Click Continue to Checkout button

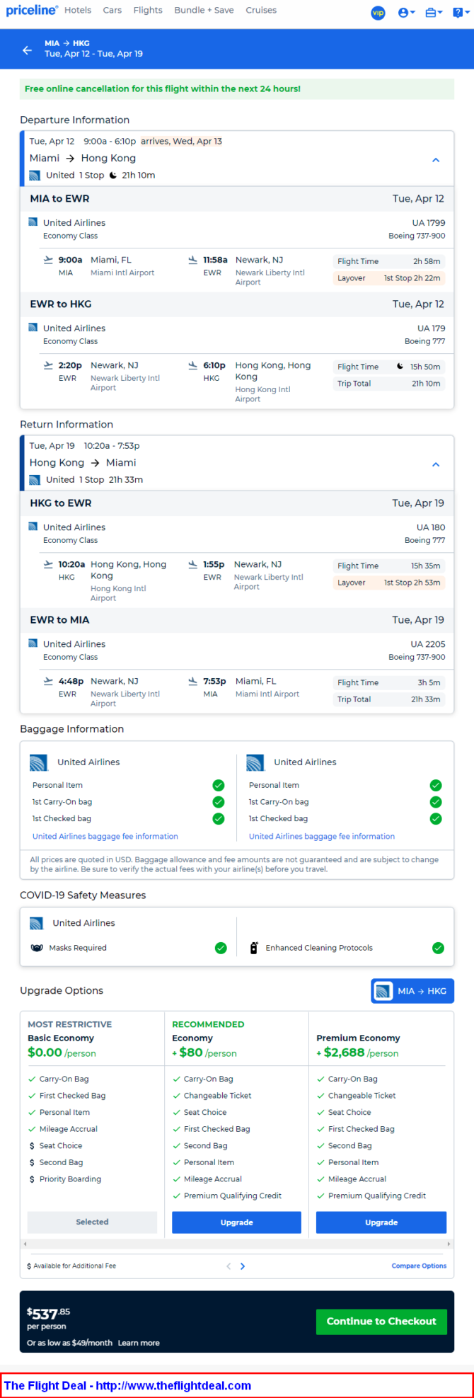[x=381, y=1321]
